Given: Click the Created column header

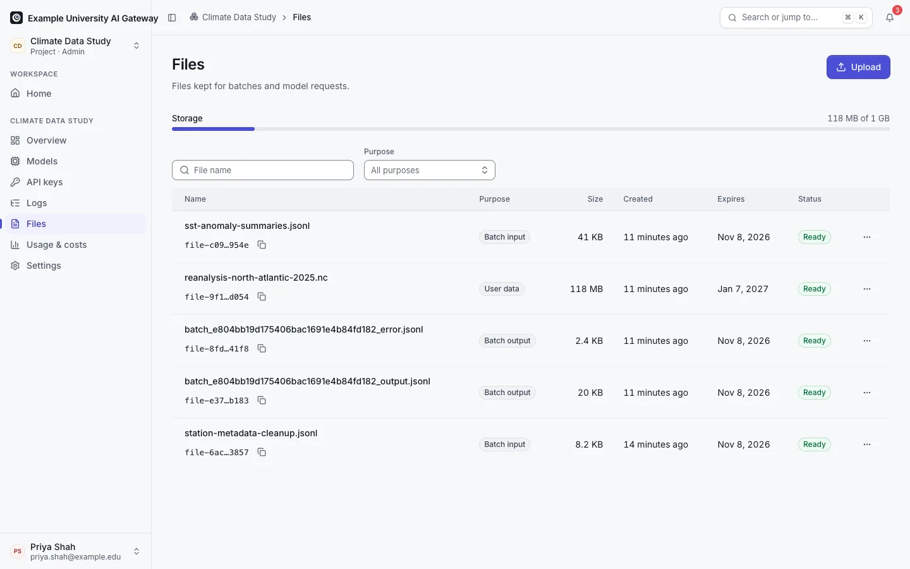Looking at the screenshot, I should point(638,199).
